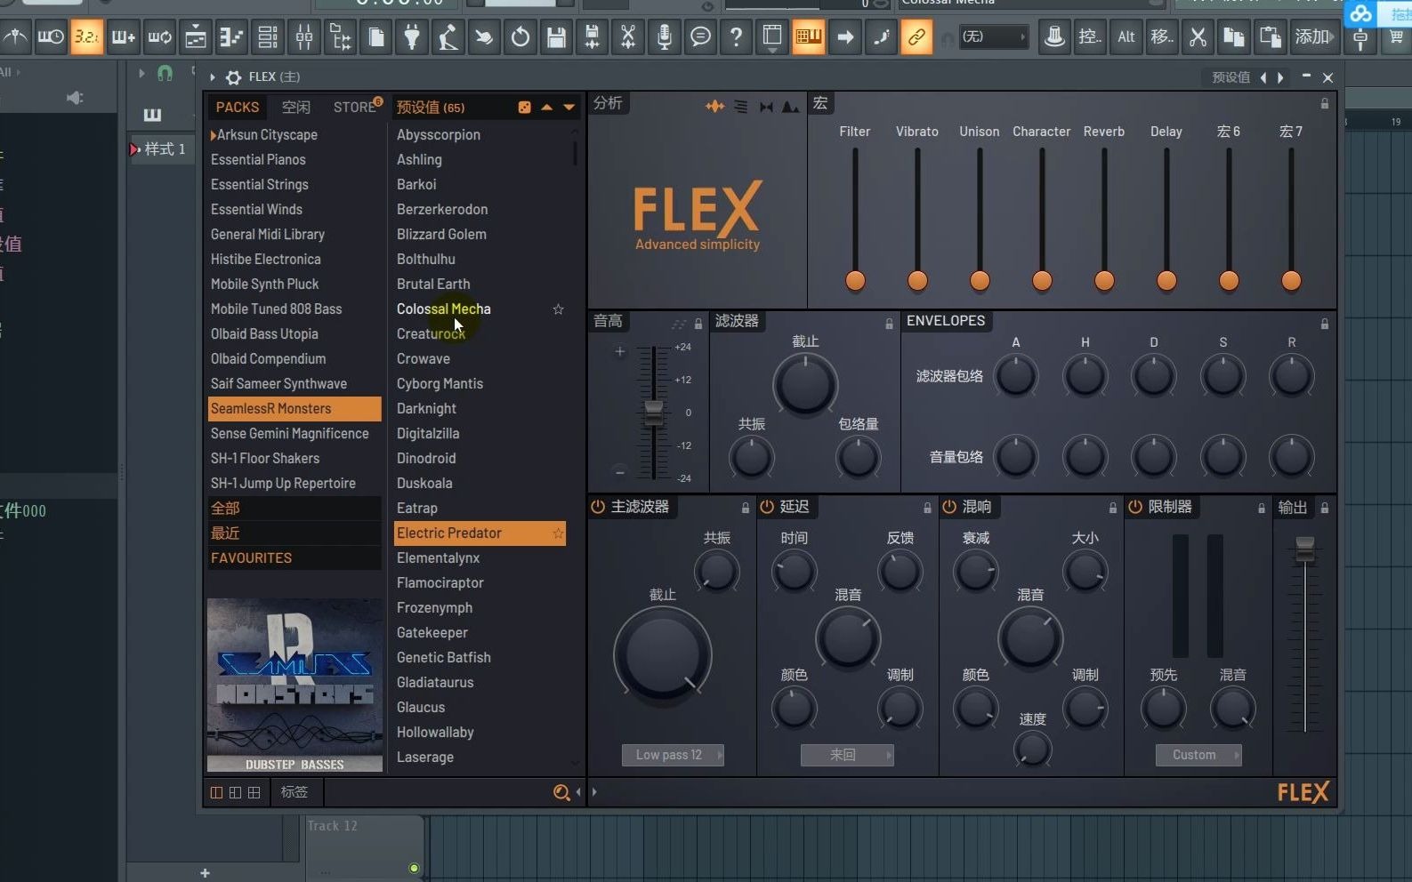Click the save floppy disk icon
The height and width of the screenshot is (882, 1412).
556,37
